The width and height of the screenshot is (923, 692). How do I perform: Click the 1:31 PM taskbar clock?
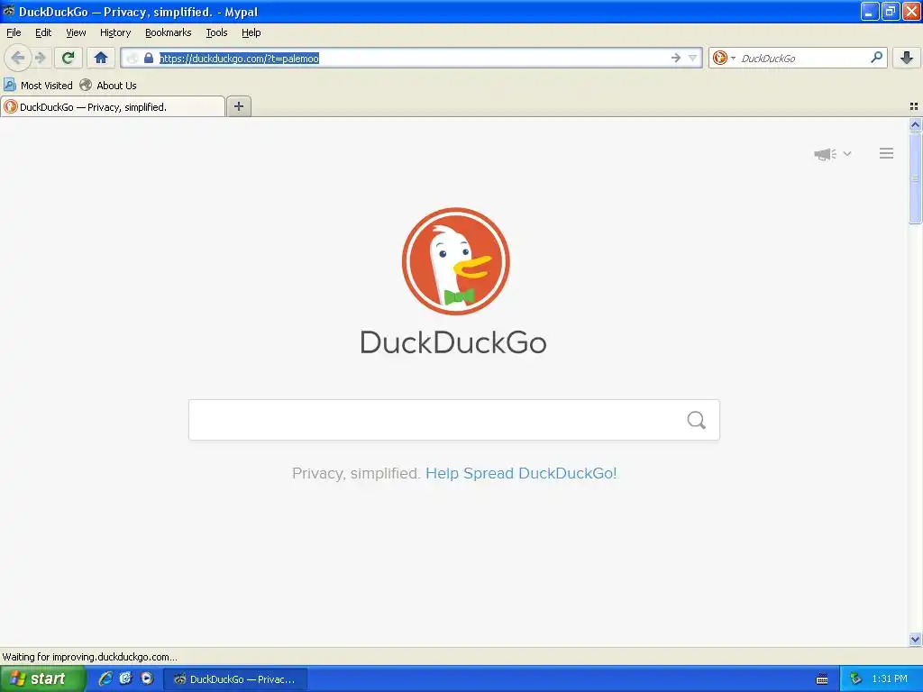(890, 678)
